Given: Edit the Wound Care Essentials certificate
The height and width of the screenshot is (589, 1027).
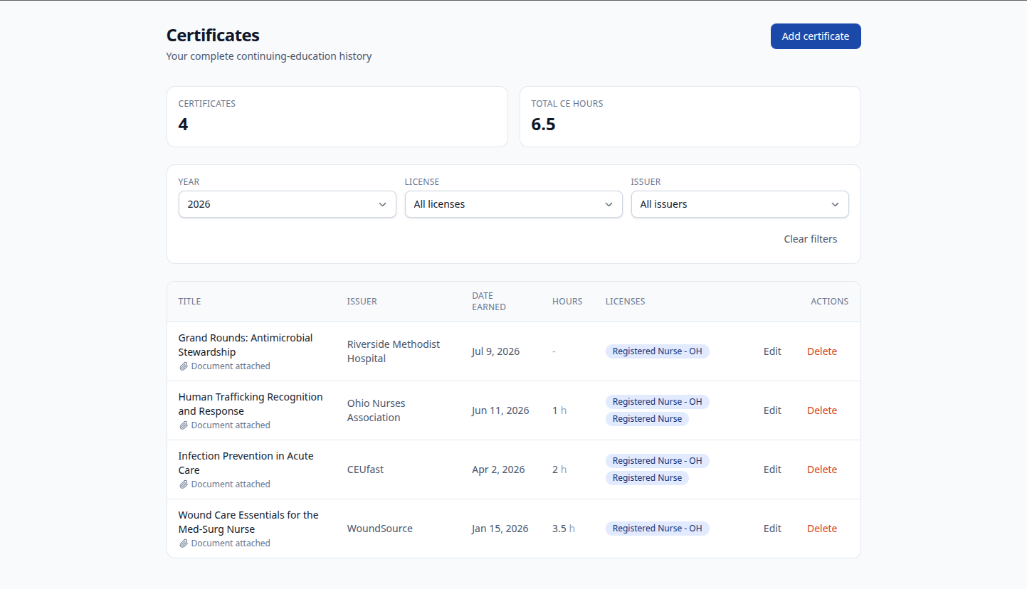Looking at the screenshot, I should point(772,529).
